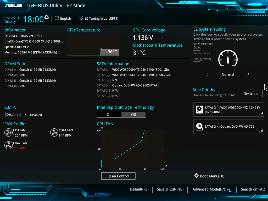Click the Speed: 3300 MHz line

coord(16,47)
